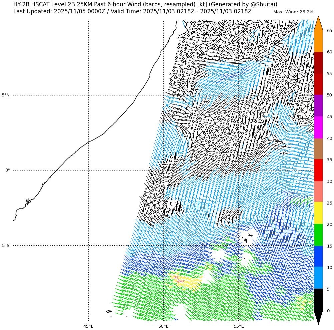Screen dimensions: 334x330
Task: Click the orange arrow atop the colorbar
Action: click(x=318, y=24)
